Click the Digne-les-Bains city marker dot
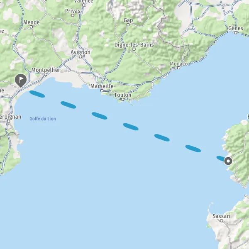The width and height of the screenshot is (249, 249). coord(134,49)
